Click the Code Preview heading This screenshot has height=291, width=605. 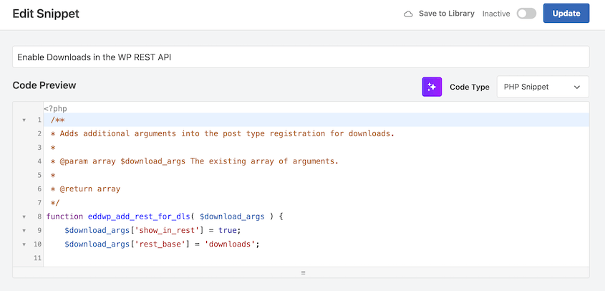44,85
